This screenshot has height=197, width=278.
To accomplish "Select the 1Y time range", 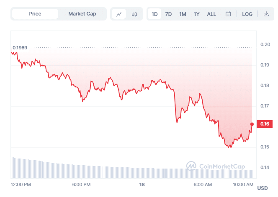I will click(196, 14).
